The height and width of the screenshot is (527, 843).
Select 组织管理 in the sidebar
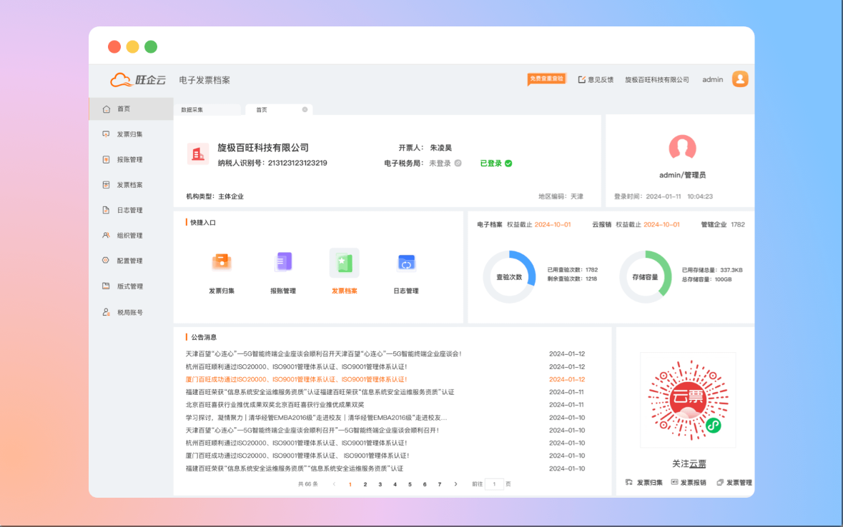(129, 236)
